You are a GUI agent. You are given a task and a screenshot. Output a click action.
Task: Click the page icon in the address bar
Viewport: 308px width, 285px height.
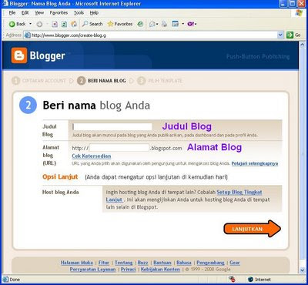(27, 35)
